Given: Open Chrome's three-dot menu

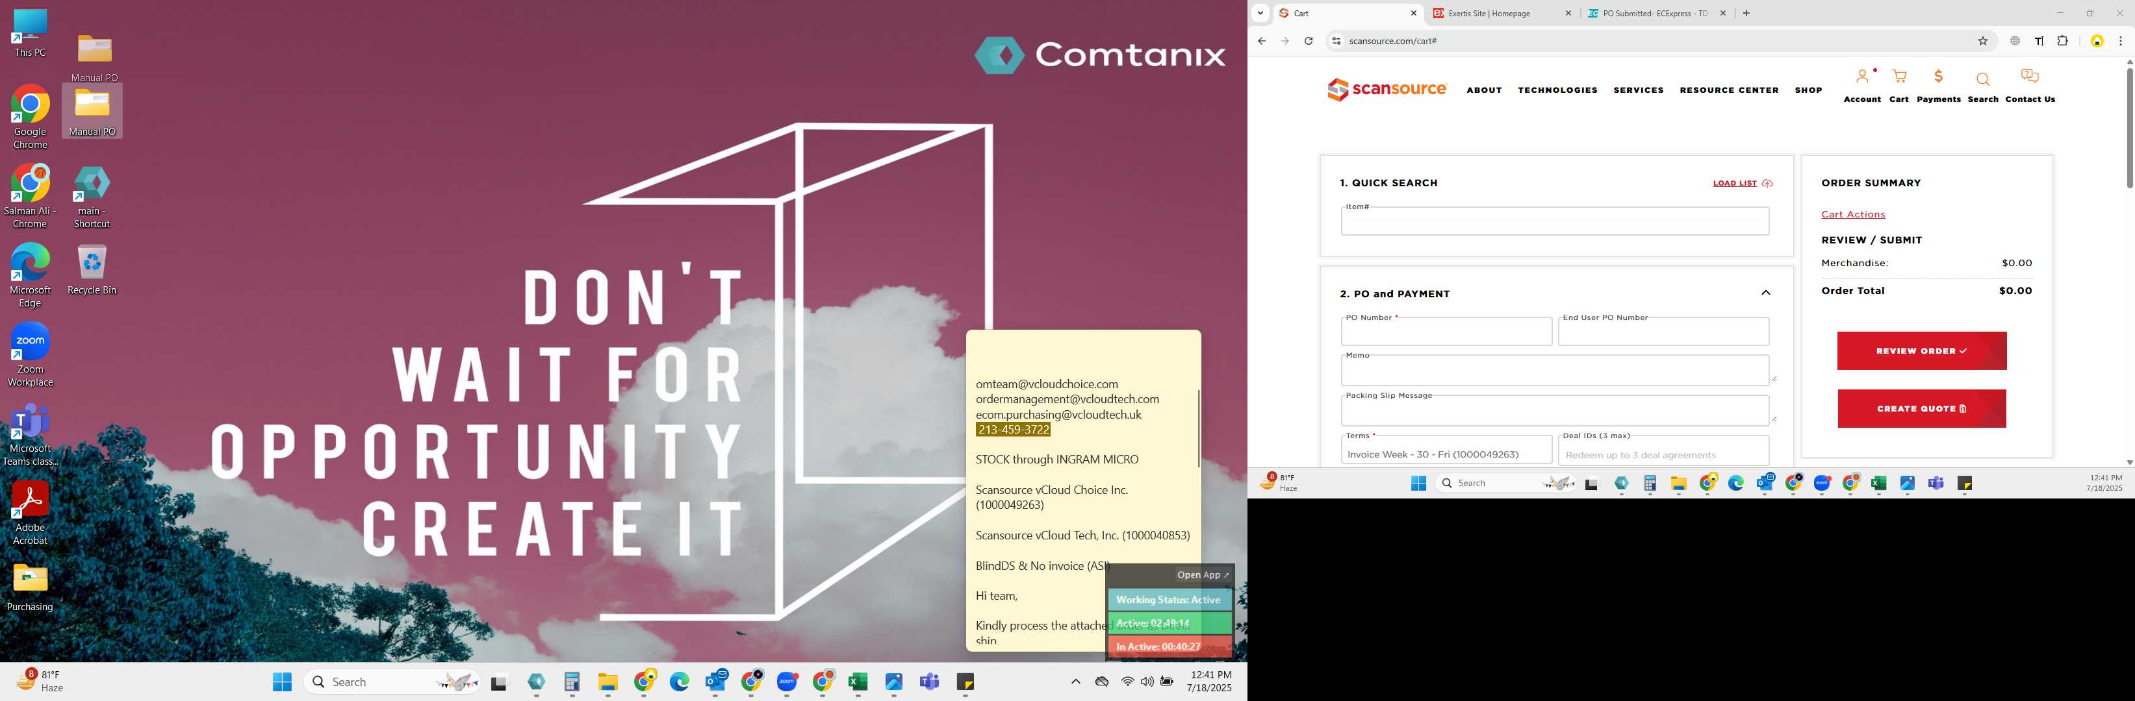Looking at the screenshot, I should point(2120,40).
